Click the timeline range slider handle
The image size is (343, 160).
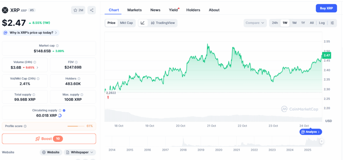click(x=321, y=141)
